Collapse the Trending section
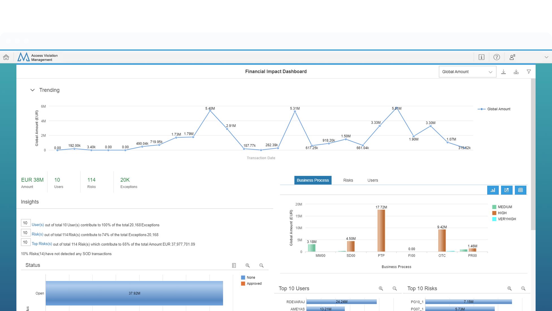Image resolution: width=552 pixels, height=311 pixels. pyautogui.click(x=32, y=90)
